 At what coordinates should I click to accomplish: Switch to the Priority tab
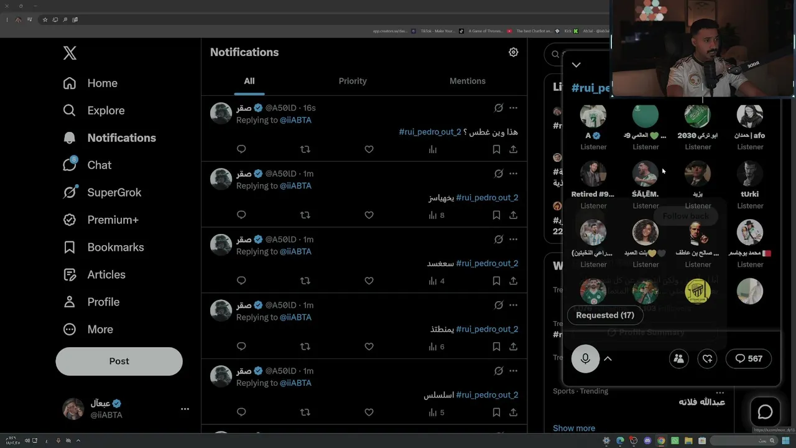[x=353, y=81]
